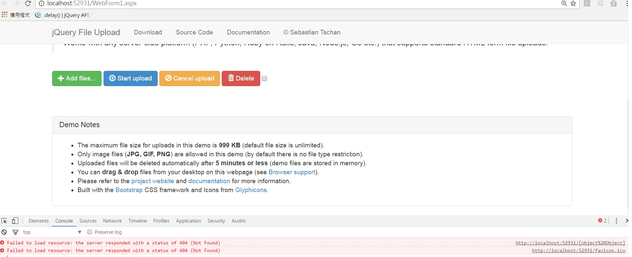Open the documentation link in Demo Notes

[209, 181]
